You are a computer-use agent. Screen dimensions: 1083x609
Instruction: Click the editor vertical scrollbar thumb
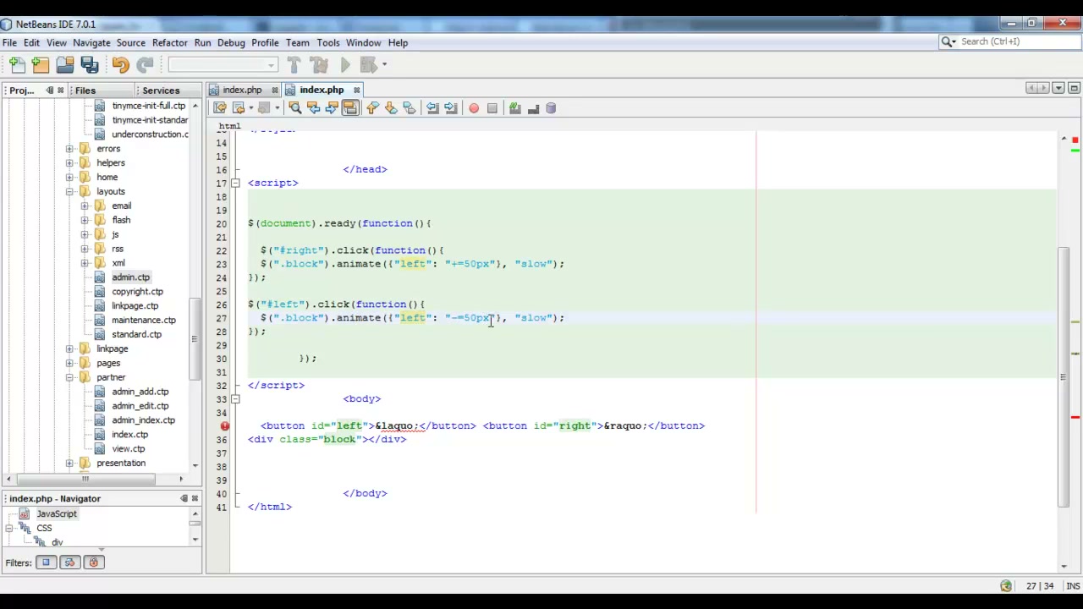tap(1064, 376)
